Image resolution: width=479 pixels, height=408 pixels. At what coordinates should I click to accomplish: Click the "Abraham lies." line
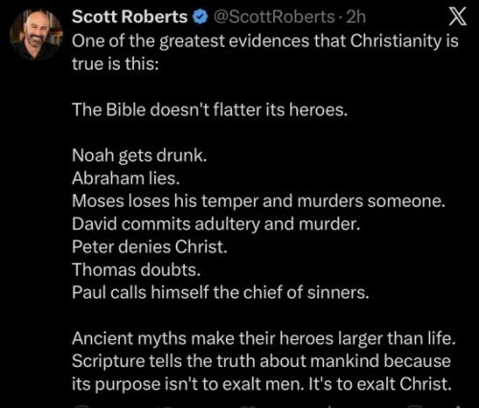[125, 178]
